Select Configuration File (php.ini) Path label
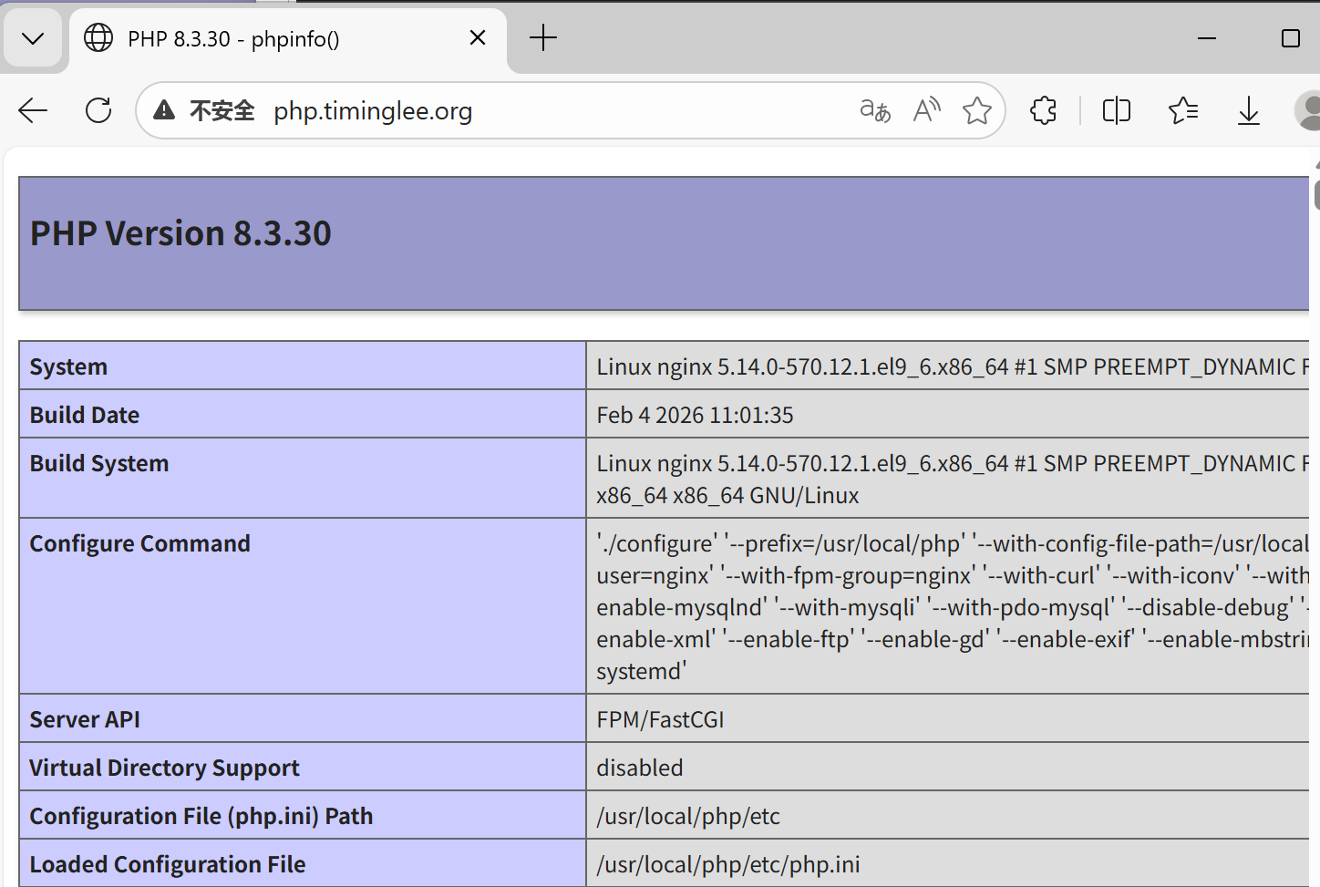Image resolution: width=1320 pixels, height=887 pixels. tap(201, 816)
